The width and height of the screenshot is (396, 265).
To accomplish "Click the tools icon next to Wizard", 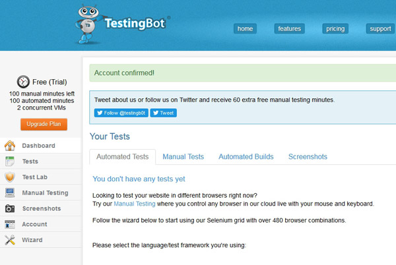I will click(10, 240).
